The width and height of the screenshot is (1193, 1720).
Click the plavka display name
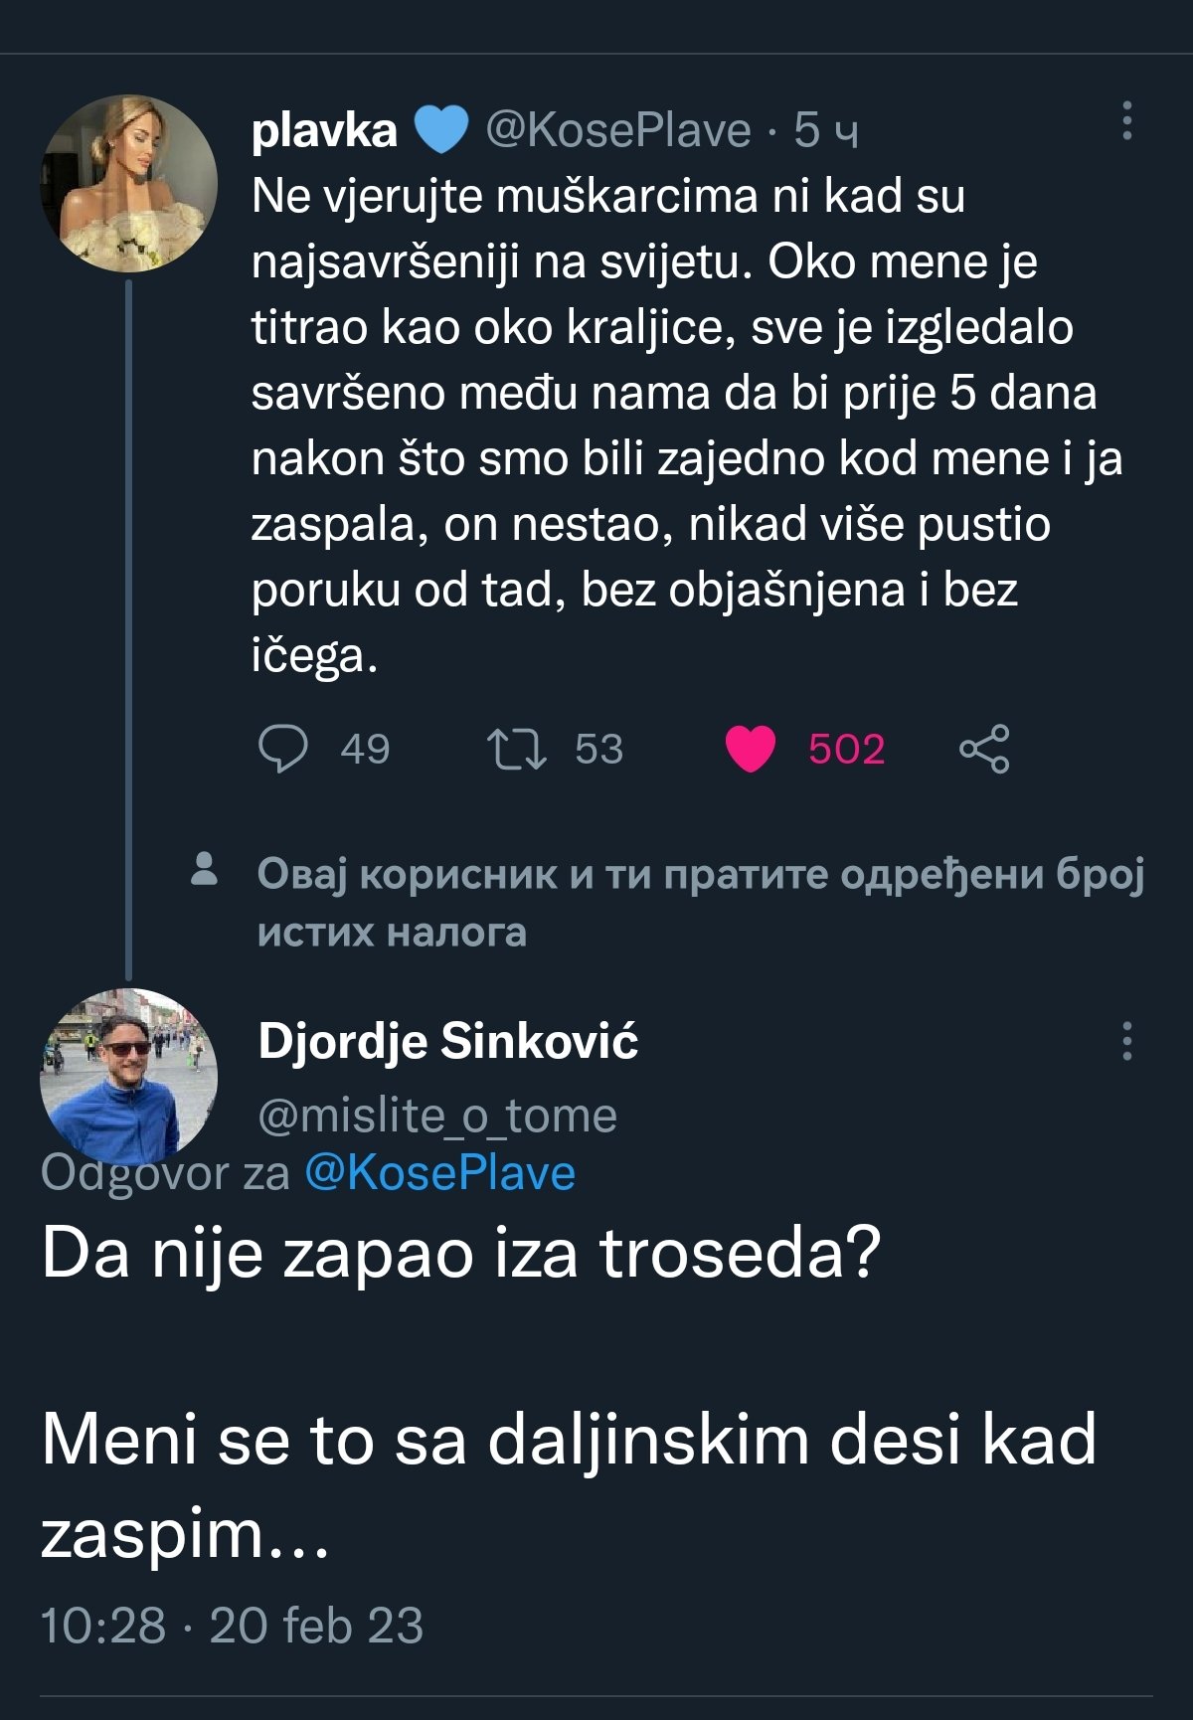pos(324,130)
